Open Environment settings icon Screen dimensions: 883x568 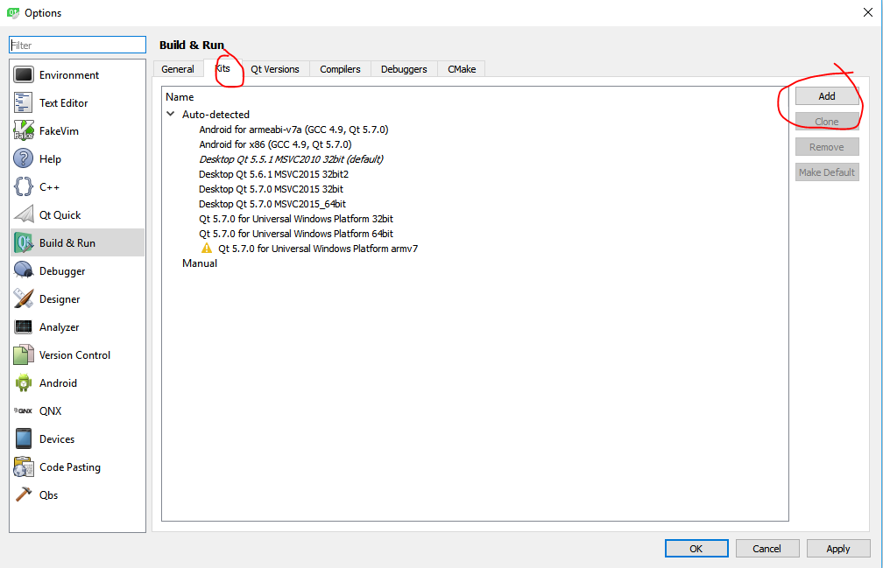[x=24, y=74]
